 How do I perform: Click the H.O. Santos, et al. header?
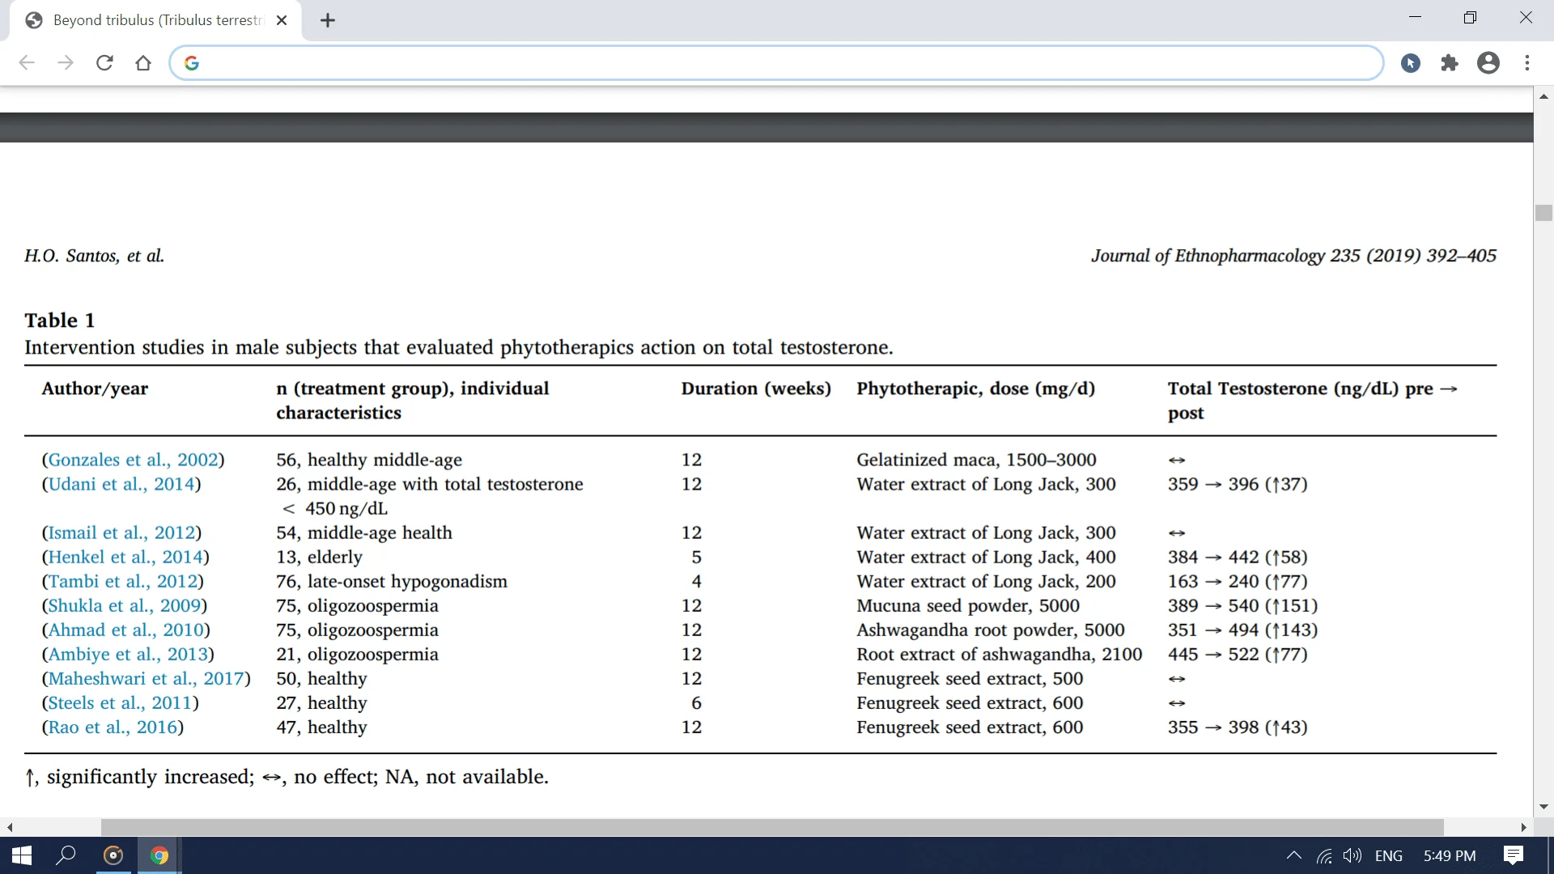point(95,256)
